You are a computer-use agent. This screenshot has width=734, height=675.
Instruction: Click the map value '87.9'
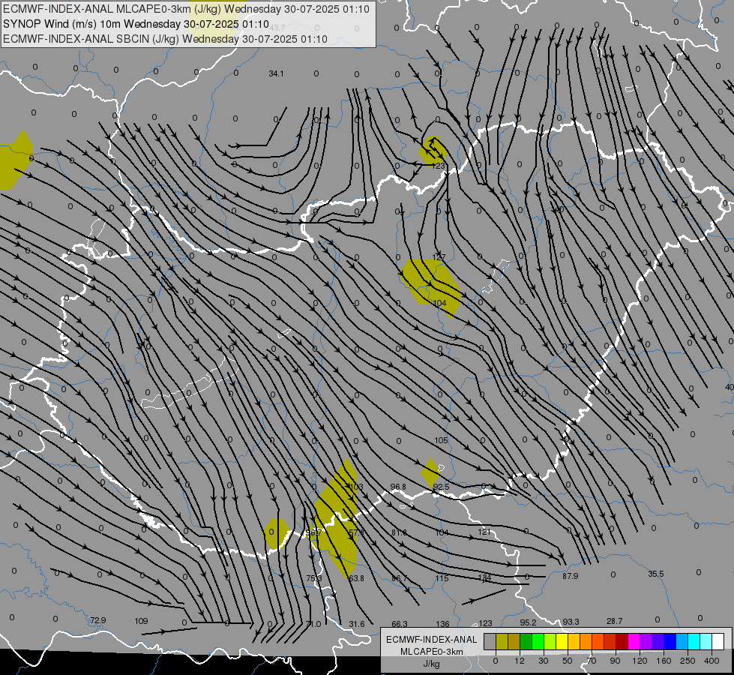tap(570, 576)
